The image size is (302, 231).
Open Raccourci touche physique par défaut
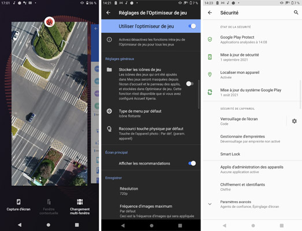tap(151, 133)
